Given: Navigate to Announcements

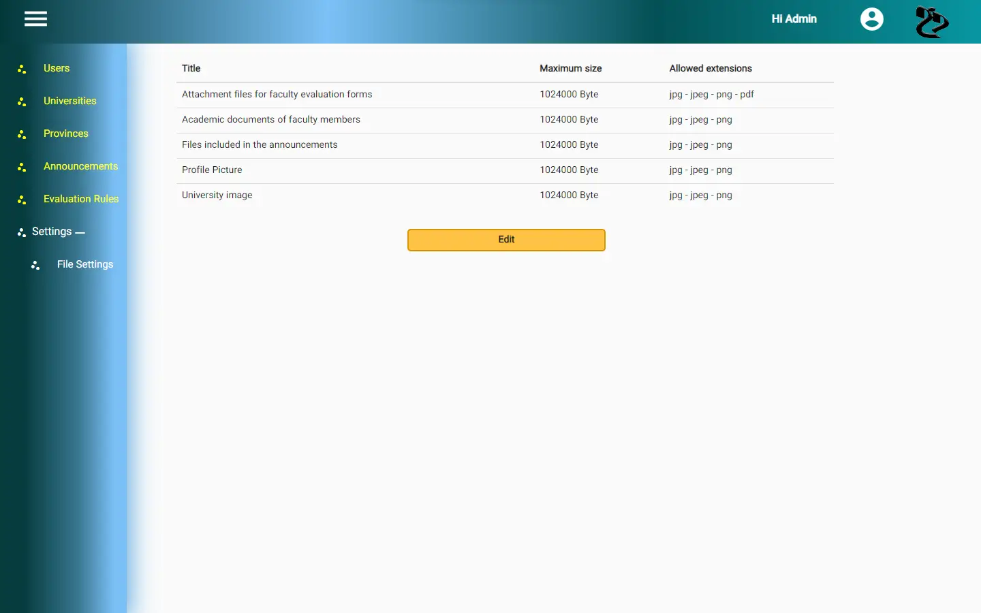Looking at the screenshot, I should point(81,166).
